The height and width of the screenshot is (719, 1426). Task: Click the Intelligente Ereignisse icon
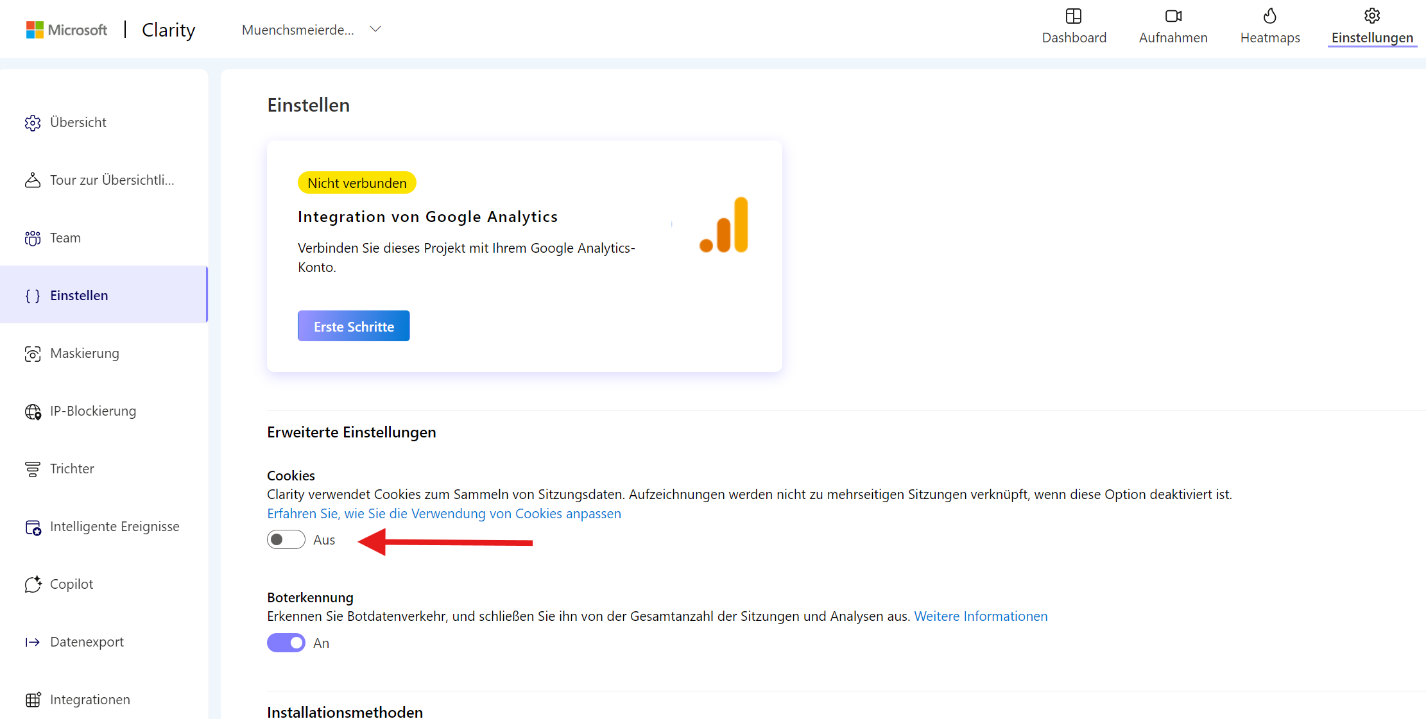(33, 527)
